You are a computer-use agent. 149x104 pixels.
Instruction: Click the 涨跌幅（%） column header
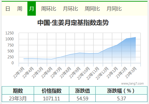121,90
